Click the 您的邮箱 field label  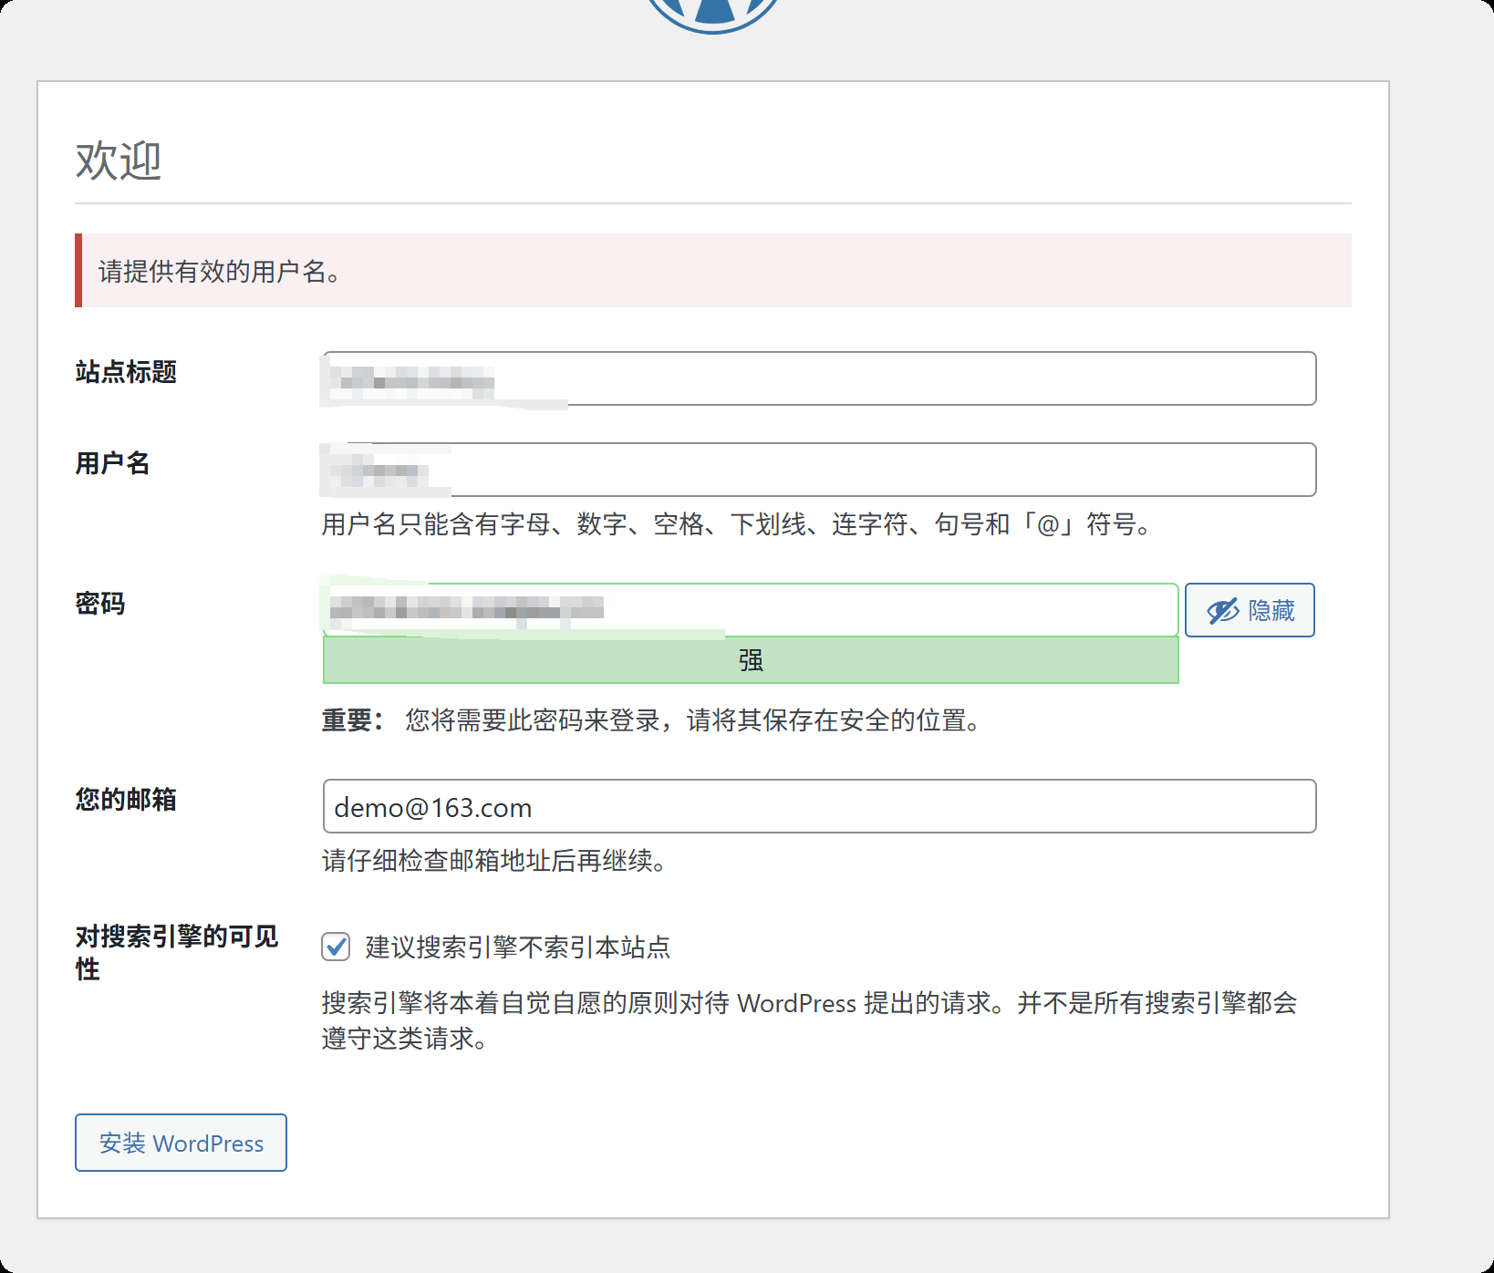point(126,800)
